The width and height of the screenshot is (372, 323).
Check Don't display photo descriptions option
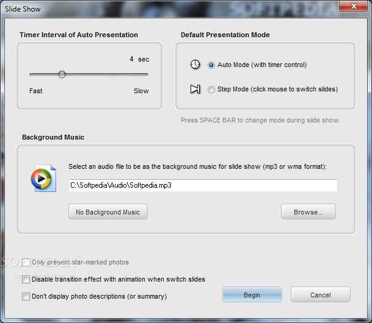[x=26, y=296]
